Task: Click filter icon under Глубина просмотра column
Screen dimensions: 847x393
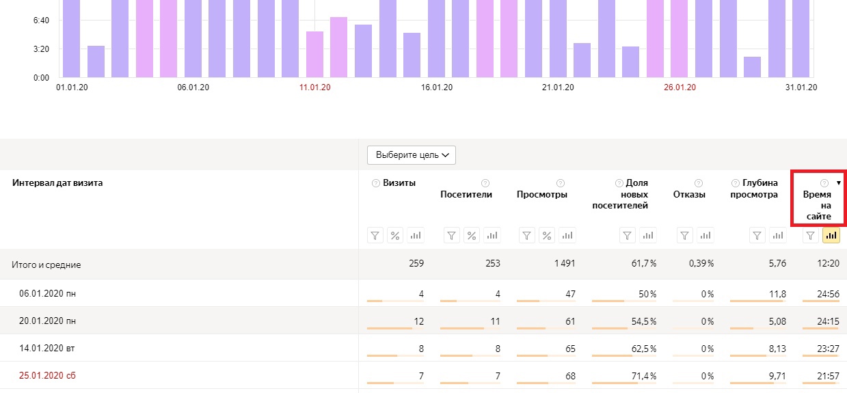Action: [x=757, y=236]
